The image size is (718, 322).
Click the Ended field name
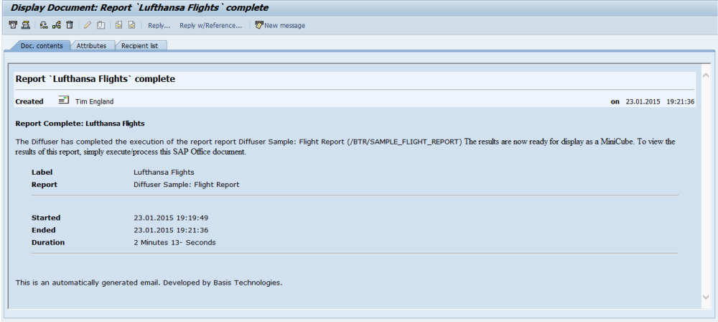(44, 230)
